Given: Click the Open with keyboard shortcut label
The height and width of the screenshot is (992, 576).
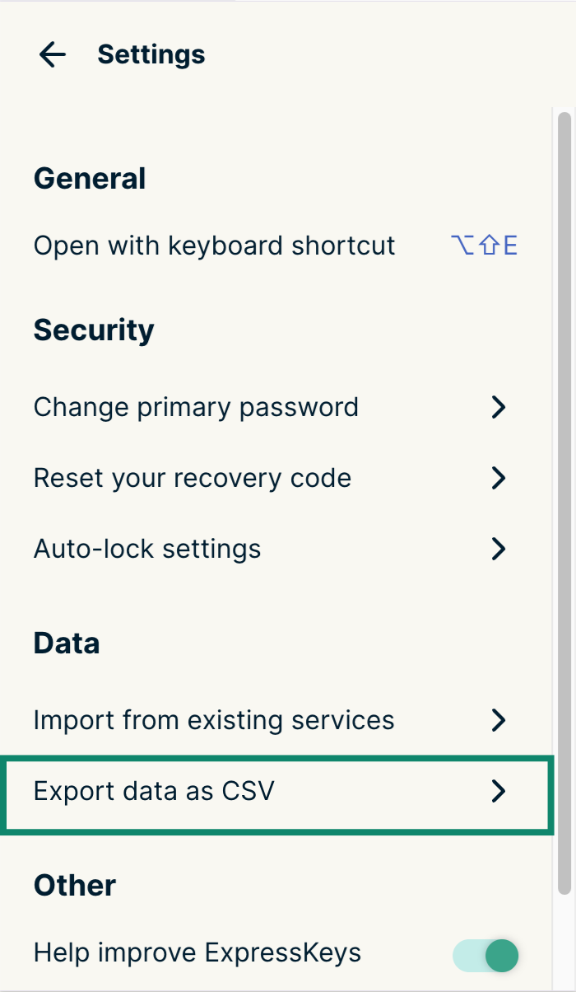Looking at the screenshot, I should tap(214, 246).
